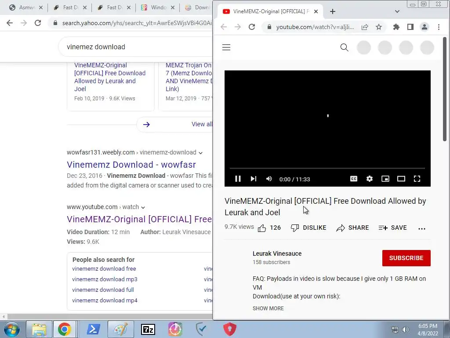Click Yahoo search box with vinemez download
The height and width of the screenshot is (338, 450).
[135, 47]
